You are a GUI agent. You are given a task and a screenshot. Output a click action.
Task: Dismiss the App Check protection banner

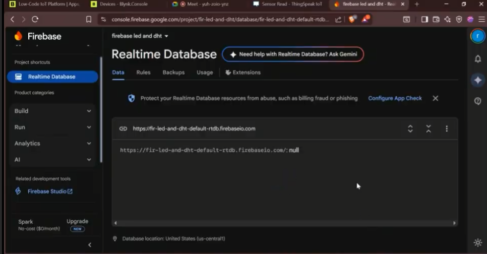[x=435, y=98]
